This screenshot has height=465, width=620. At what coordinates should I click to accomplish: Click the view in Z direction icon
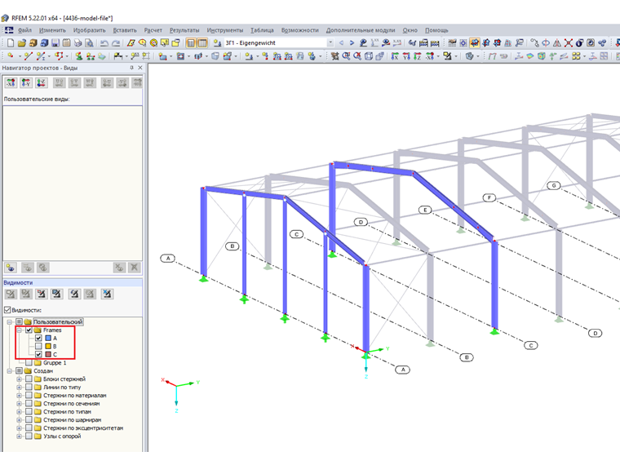click(418, 56)
